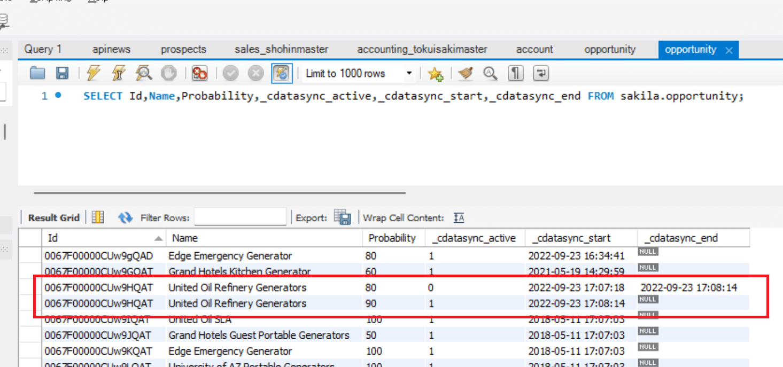Click the Name column header
The width and height of the screenshot is (783, 367).
point(265,238)
